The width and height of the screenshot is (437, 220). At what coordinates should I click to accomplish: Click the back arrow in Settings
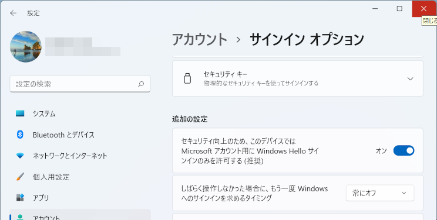[13, 13]
